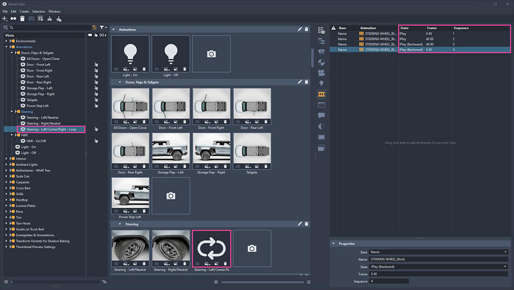Open the movie camera icon in right sidebar

tap(321, 73)
